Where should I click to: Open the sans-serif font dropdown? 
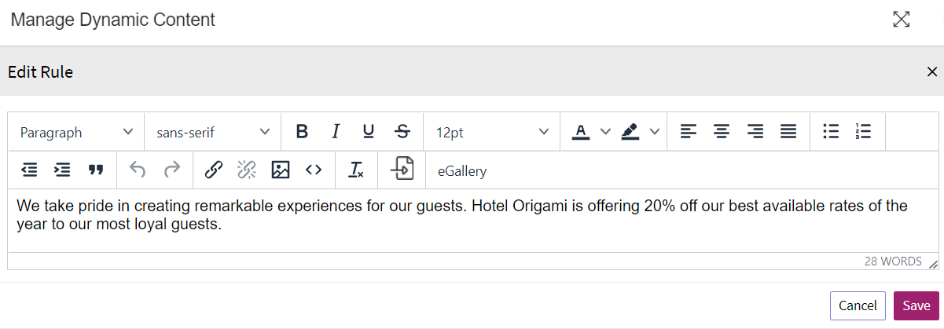[x=212, y=132]
